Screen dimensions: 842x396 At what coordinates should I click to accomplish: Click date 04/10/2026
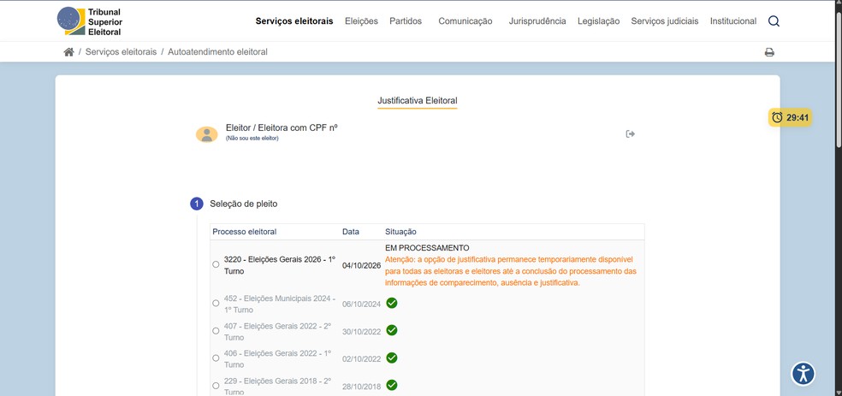point(361,266)
